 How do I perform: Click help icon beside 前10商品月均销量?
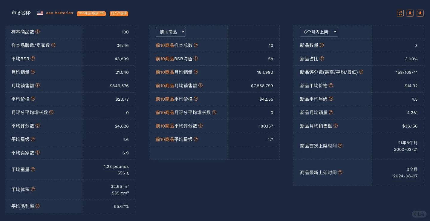pyautogui.click(x=196, y=72)
